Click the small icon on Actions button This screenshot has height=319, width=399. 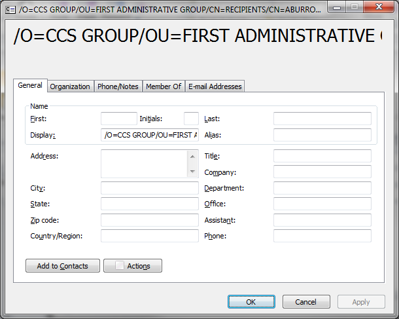tap(119, 266)
